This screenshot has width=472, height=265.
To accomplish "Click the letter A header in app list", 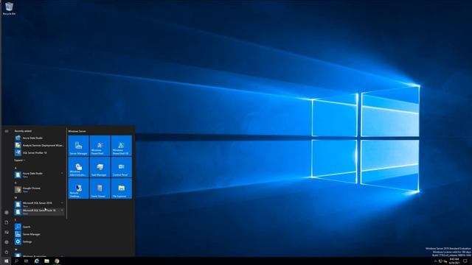I will (x=15, y=168).
